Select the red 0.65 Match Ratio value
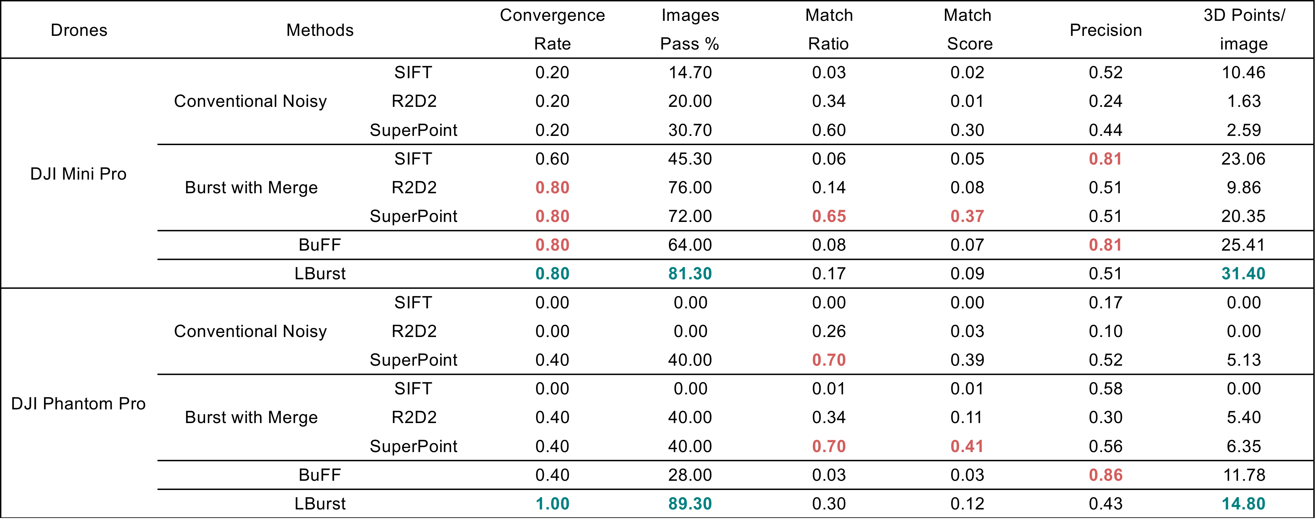 pos(829,216)
